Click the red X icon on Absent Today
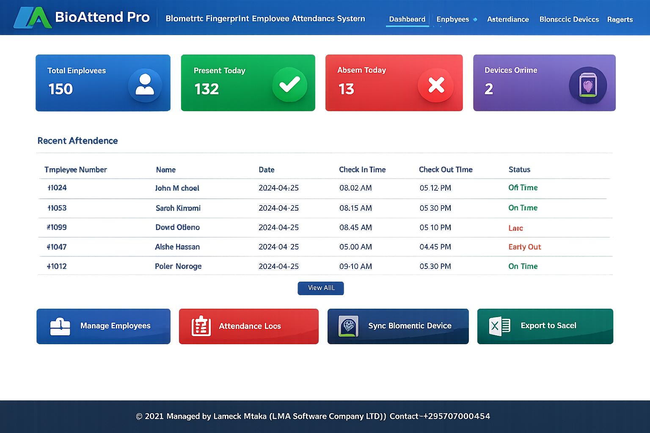650x433 pixels. 436,85
